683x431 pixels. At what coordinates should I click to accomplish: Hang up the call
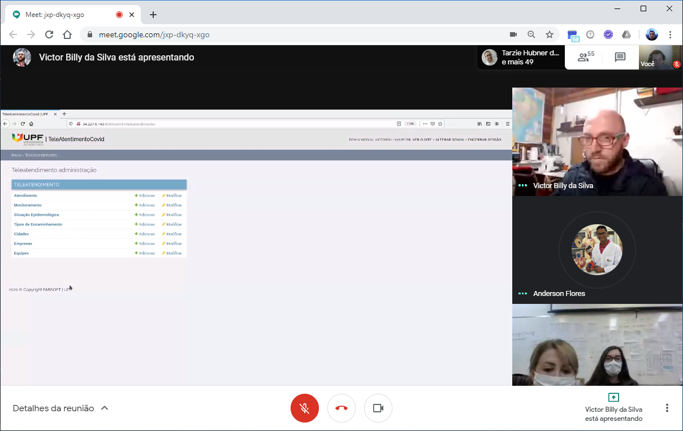pyautogui.click(x=341, y=408)
